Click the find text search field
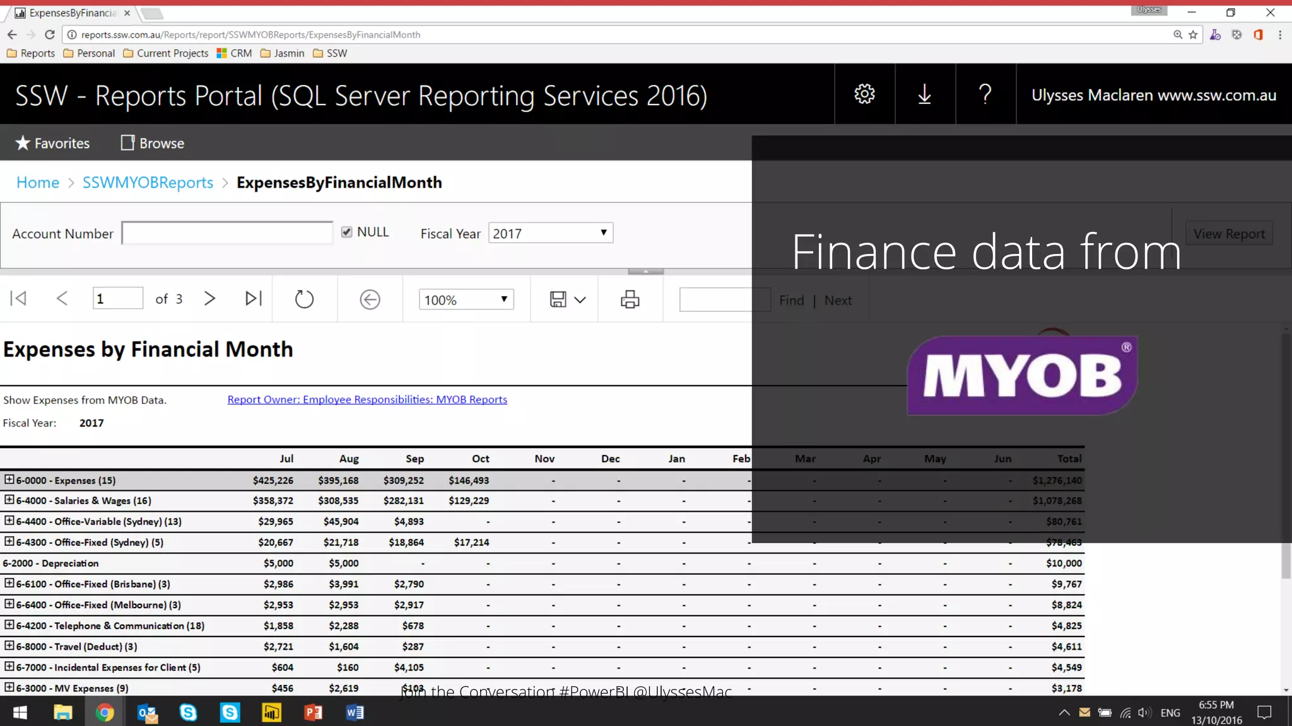 pyautogui.click(x=725, y=299)
